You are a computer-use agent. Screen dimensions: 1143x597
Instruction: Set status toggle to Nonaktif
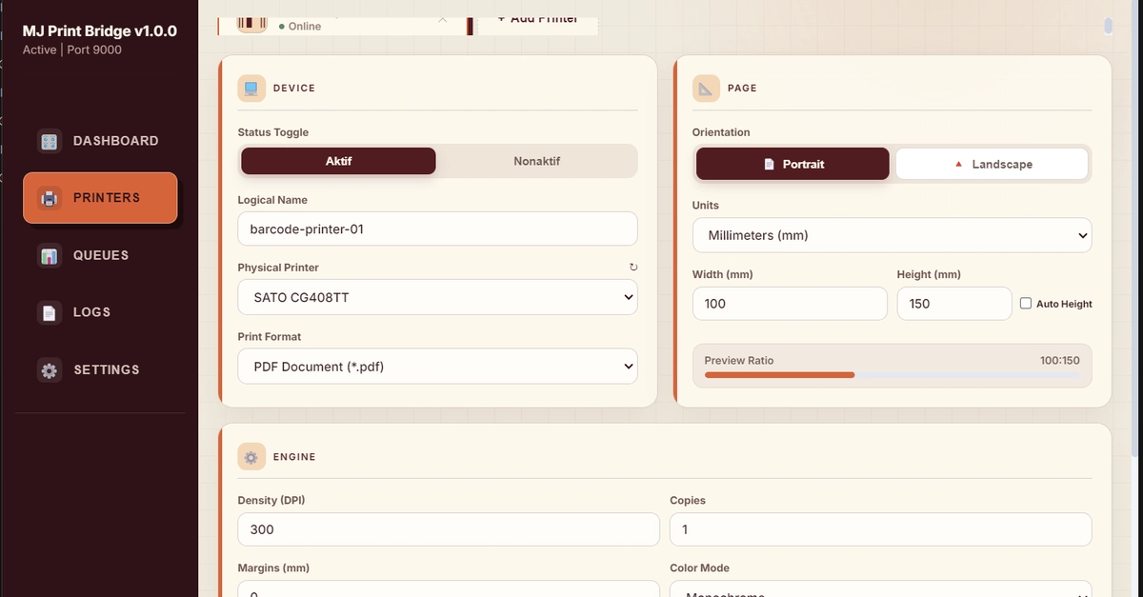(536, 161)
